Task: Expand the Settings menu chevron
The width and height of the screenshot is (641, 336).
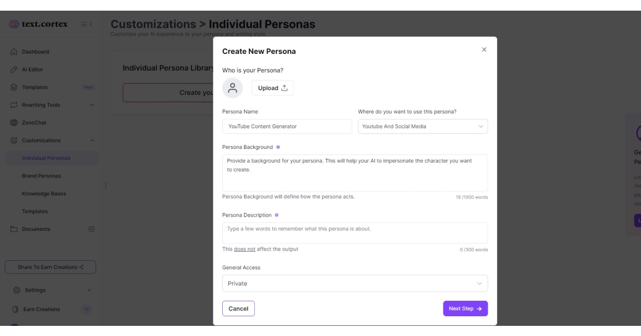Action: (89, 290)
